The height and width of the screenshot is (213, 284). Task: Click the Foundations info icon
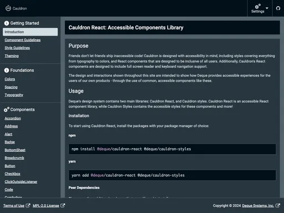click(7, 70)
